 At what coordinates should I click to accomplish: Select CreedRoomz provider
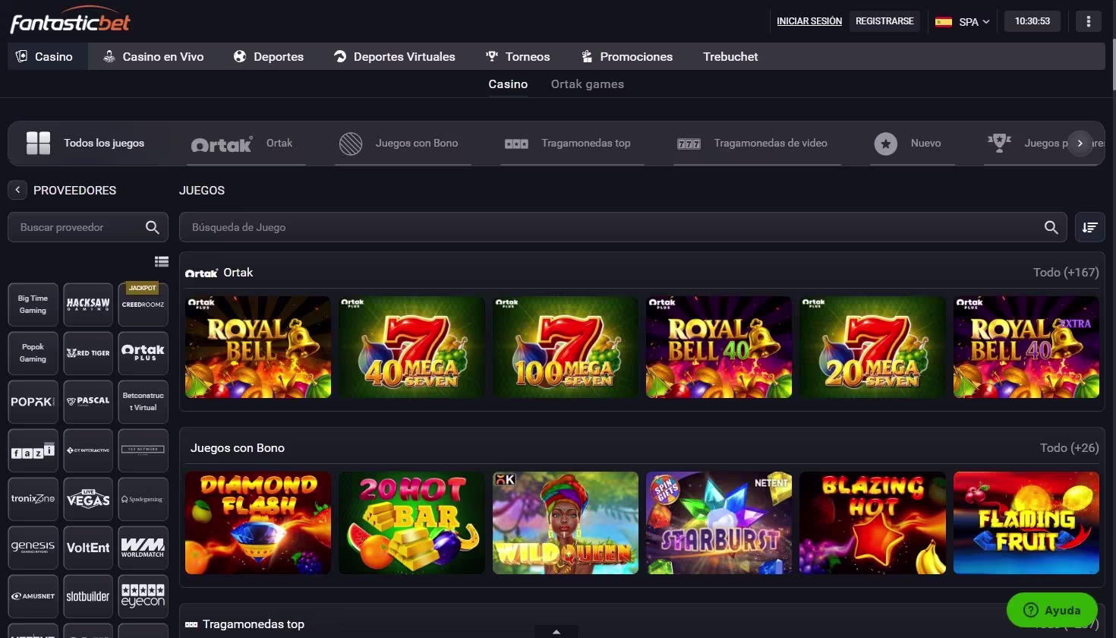143,305
